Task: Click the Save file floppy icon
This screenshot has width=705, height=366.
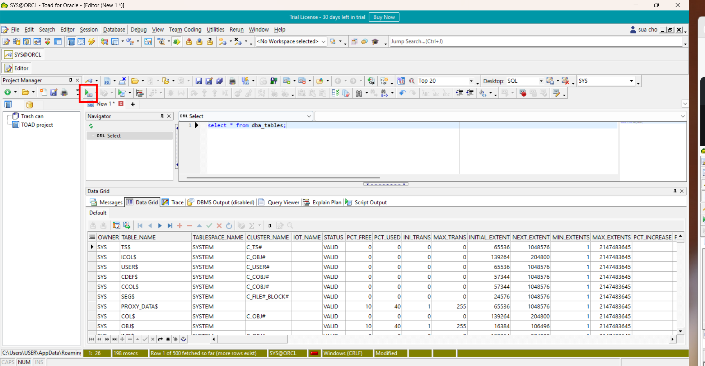Action: [x=199, y=81]
